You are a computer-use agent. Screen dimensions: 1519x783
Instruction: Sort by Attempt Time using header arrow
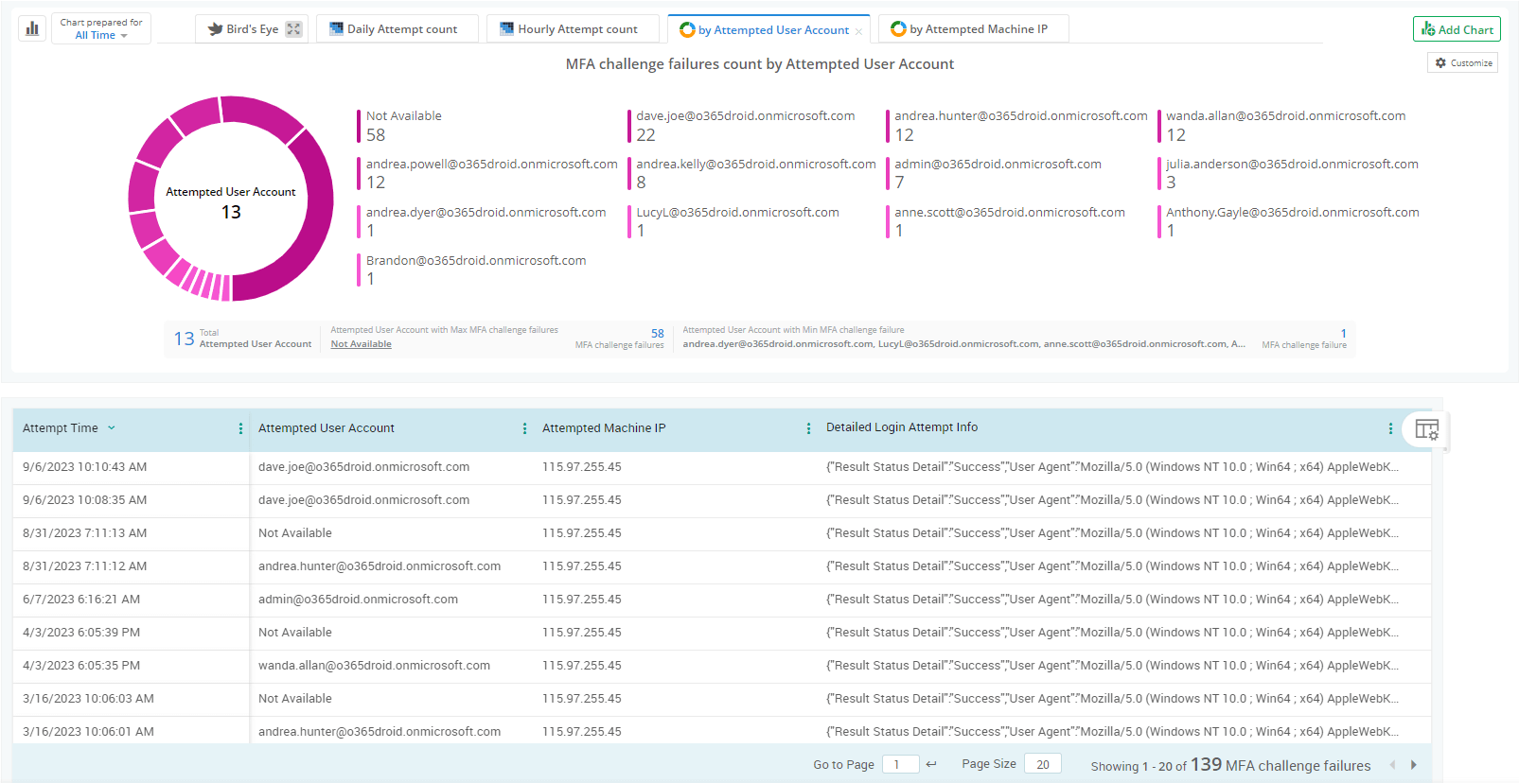(x=112, y=428)
